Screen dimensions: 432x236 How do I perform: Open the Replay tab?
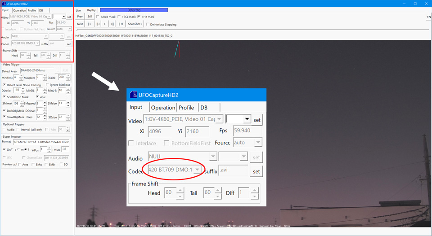[91, 10]
